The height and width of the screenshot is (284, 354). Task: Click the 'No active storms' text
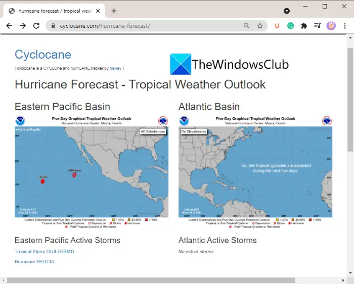click(x=196, y=252)
